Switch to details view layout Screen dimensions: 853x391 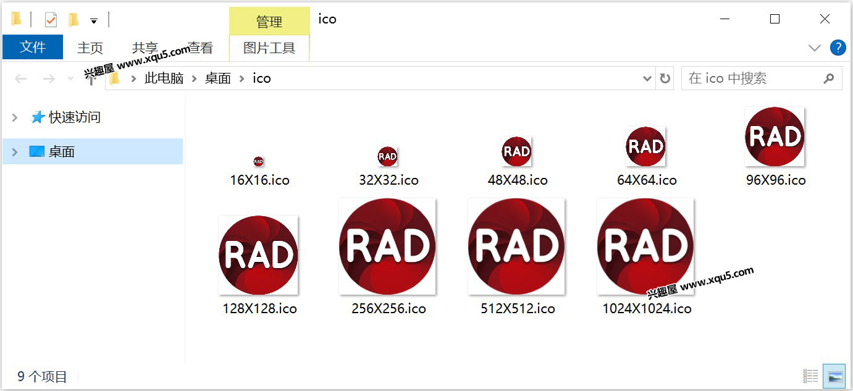pyautogui.click(x=811, y=376)
